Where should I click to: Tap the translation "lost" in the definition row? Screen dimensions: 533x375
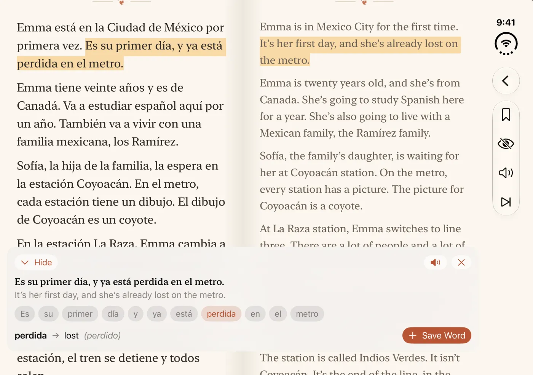pyautogui.click(x=71, y=335)
